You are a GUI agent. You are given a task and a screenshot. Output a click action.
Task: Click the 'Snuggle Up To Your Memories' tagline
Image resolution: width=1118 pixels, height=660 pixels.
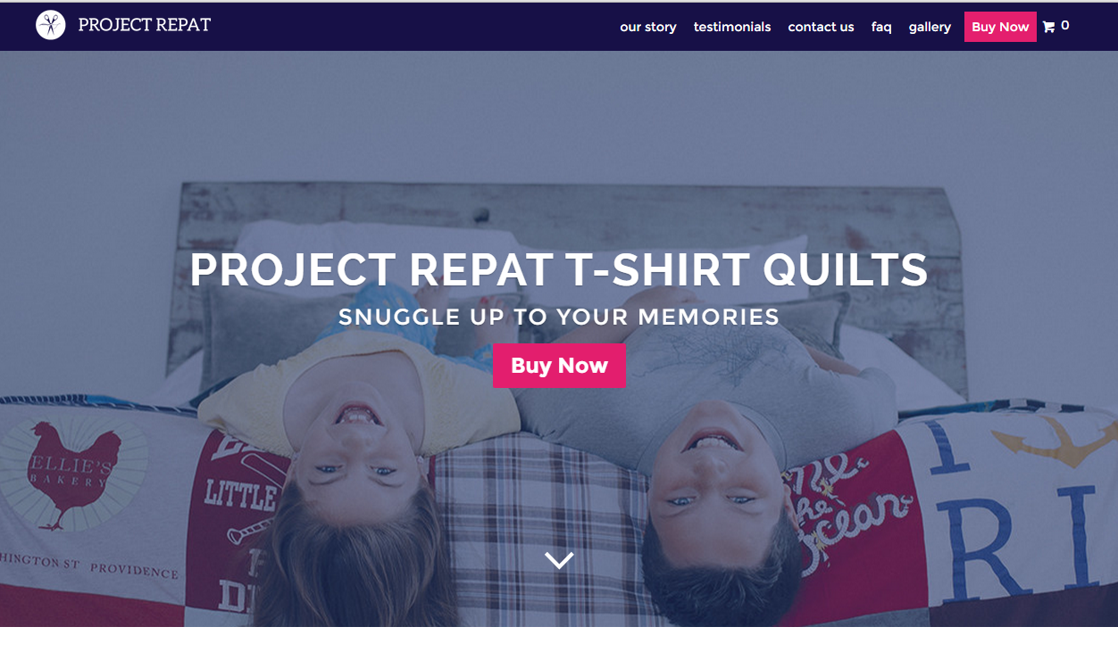(559, 317)
